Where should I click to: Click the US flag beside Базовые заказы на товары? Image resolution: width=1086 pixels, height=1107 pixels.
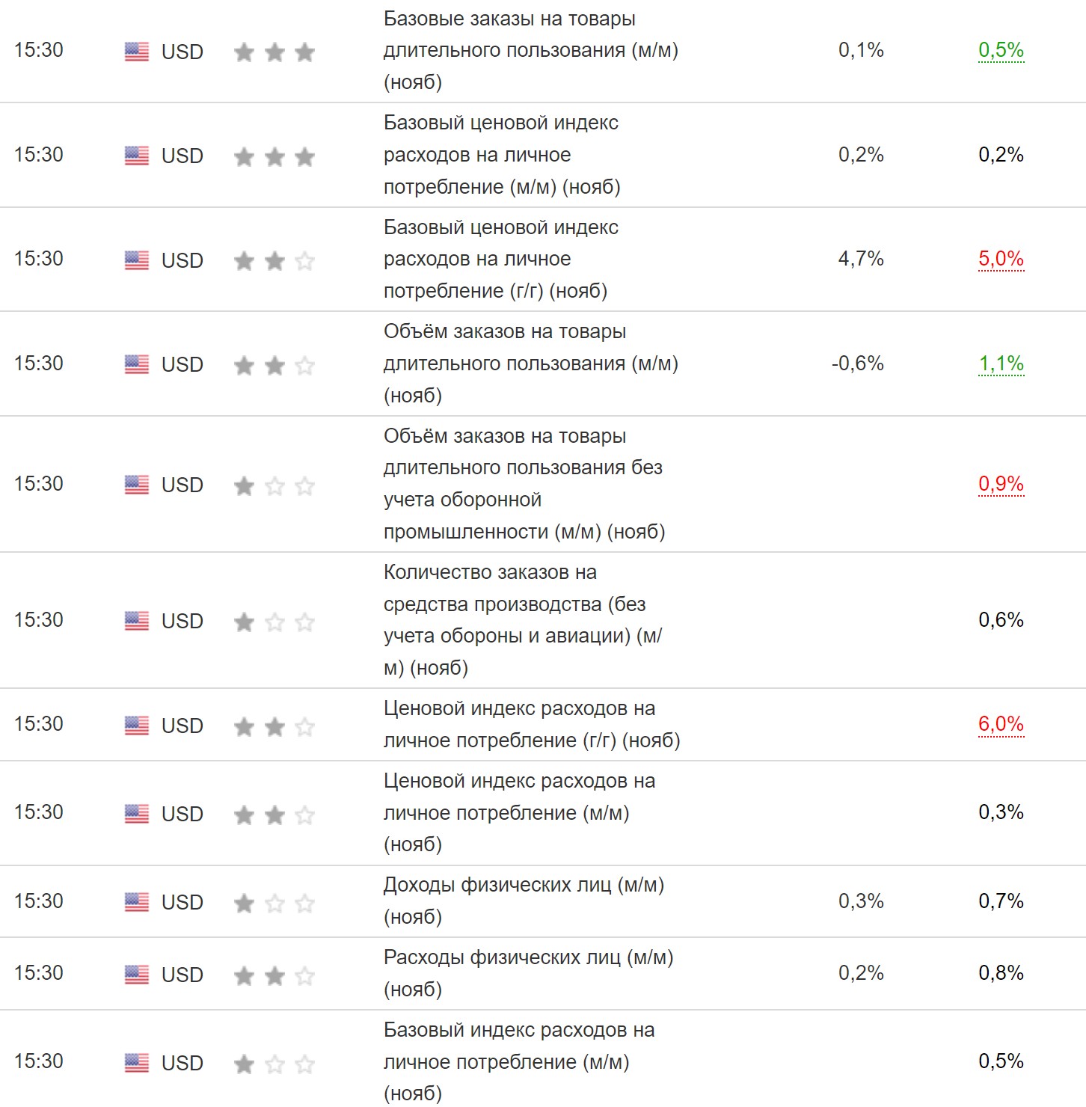(x=136, y=52)
